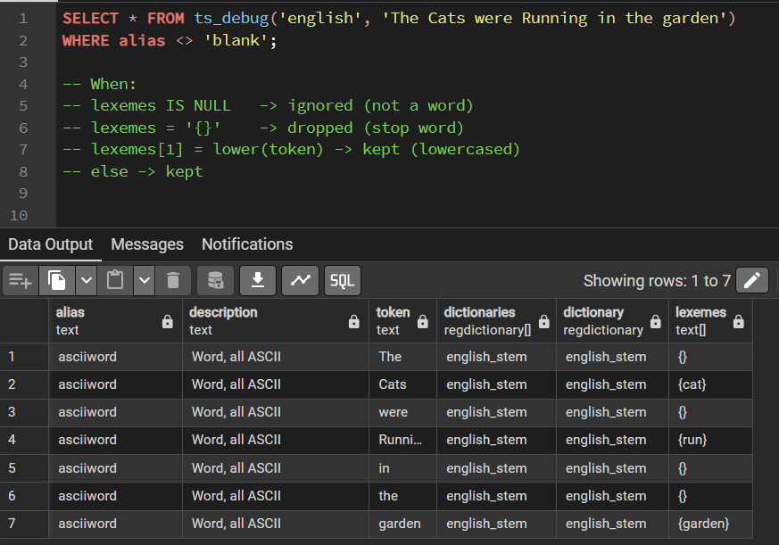Click the description cell in row 5
The image size is (779, 545).
pos(276,468)
